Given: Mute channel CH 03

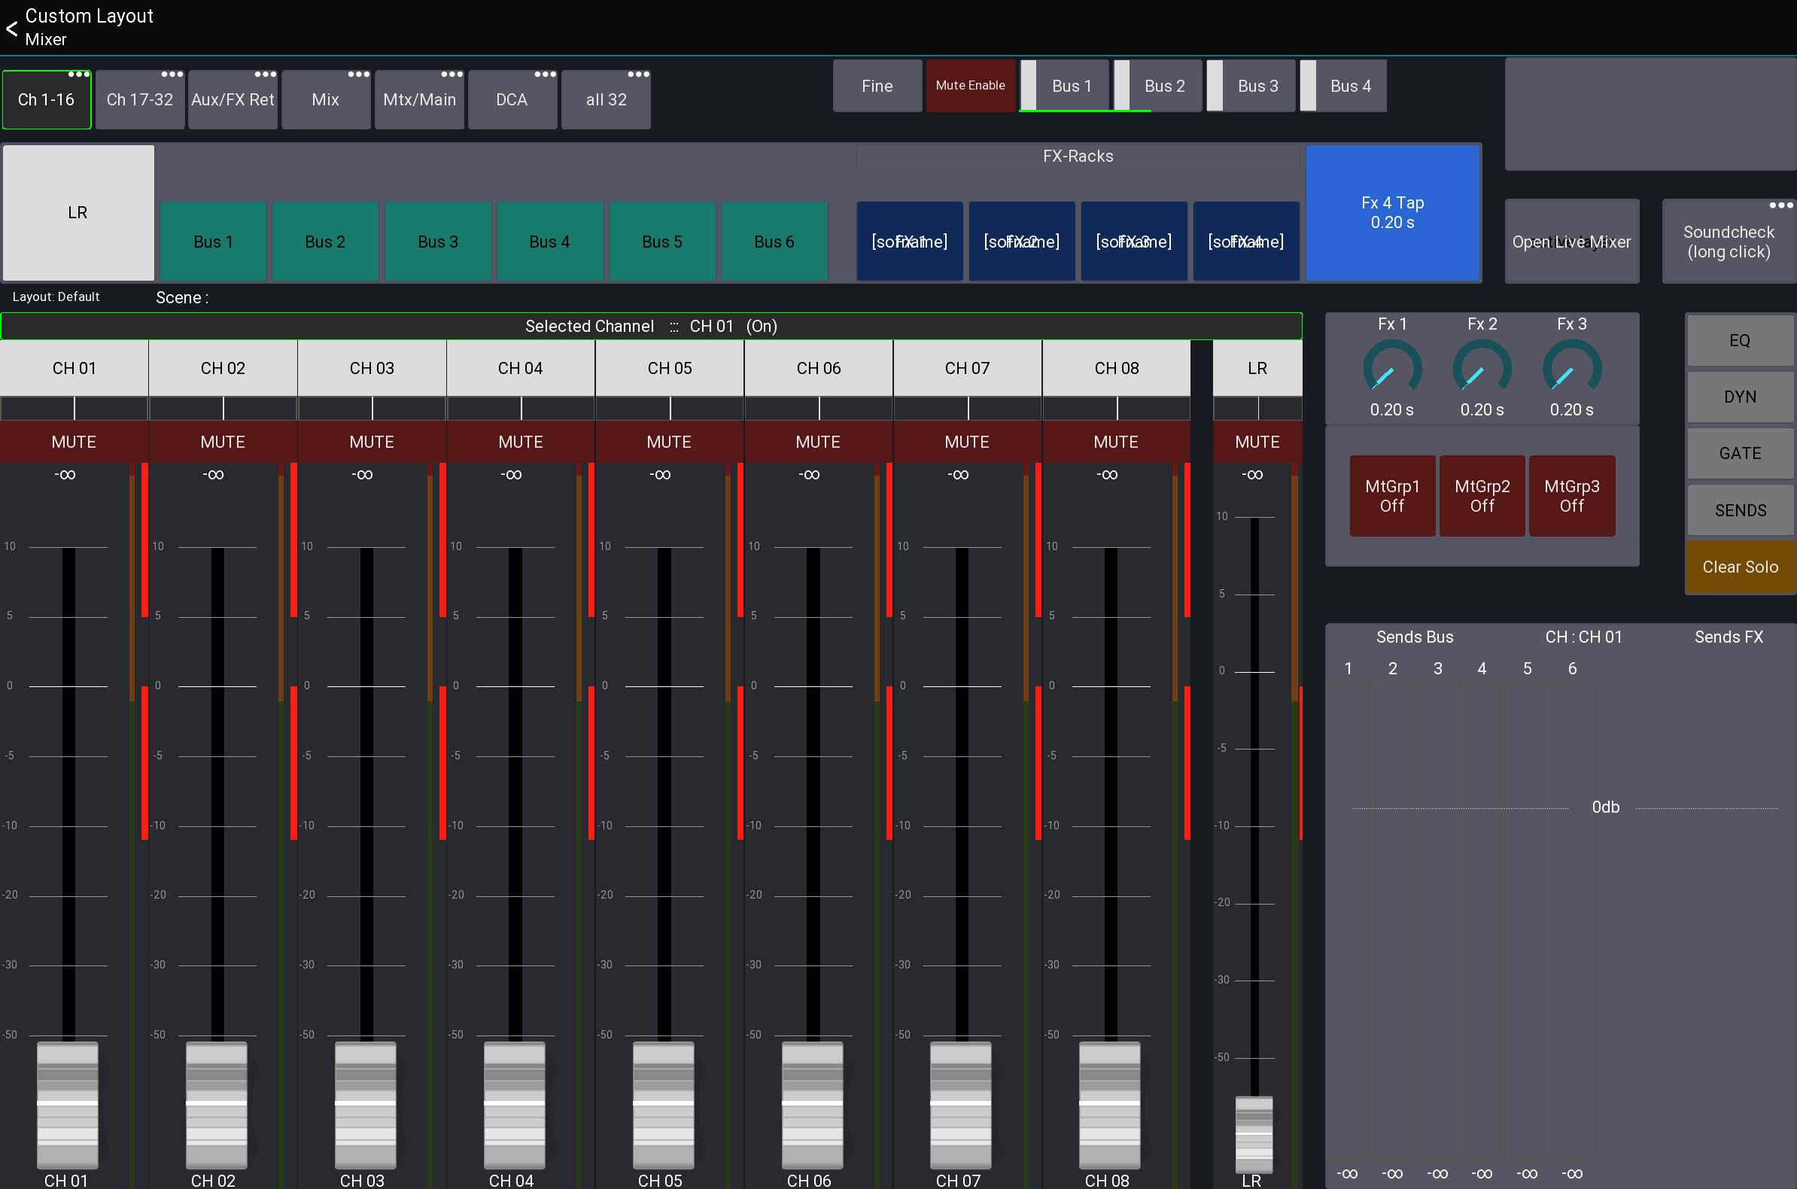Looking at the screenshot, I should tap(372, 442).
